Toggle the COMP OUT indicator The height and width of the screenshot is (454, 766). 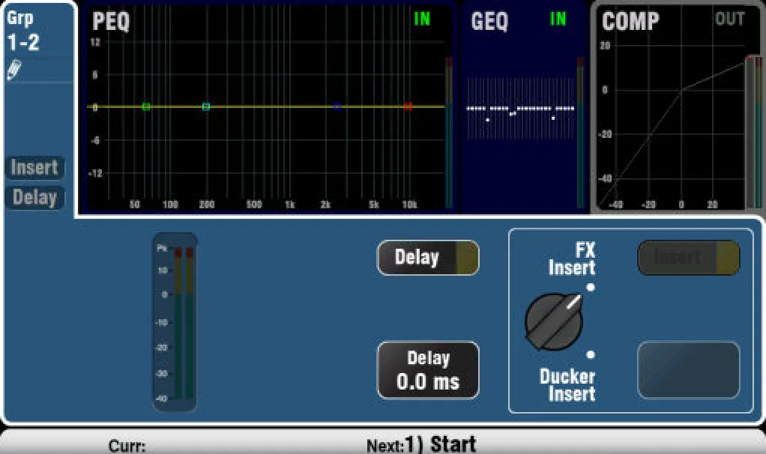[x=730, y=19]
